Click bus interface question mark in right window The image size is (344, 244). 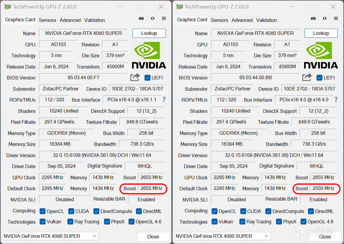pos(336,100)
